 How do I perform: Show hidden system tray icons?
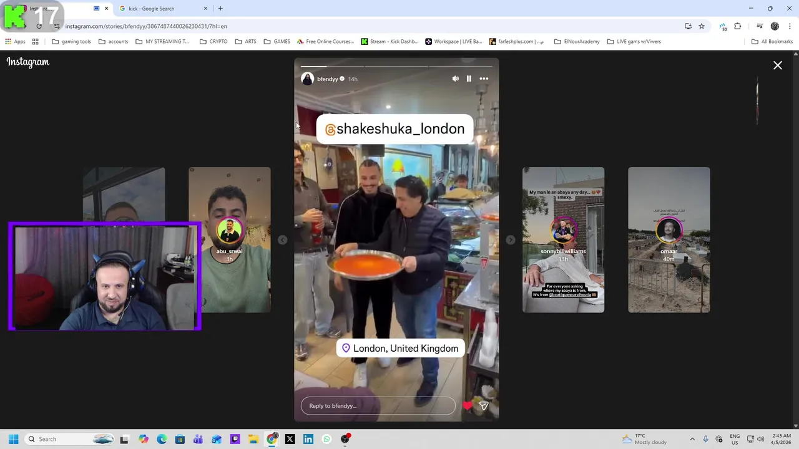pyautogui.click(x=692, y=439)
